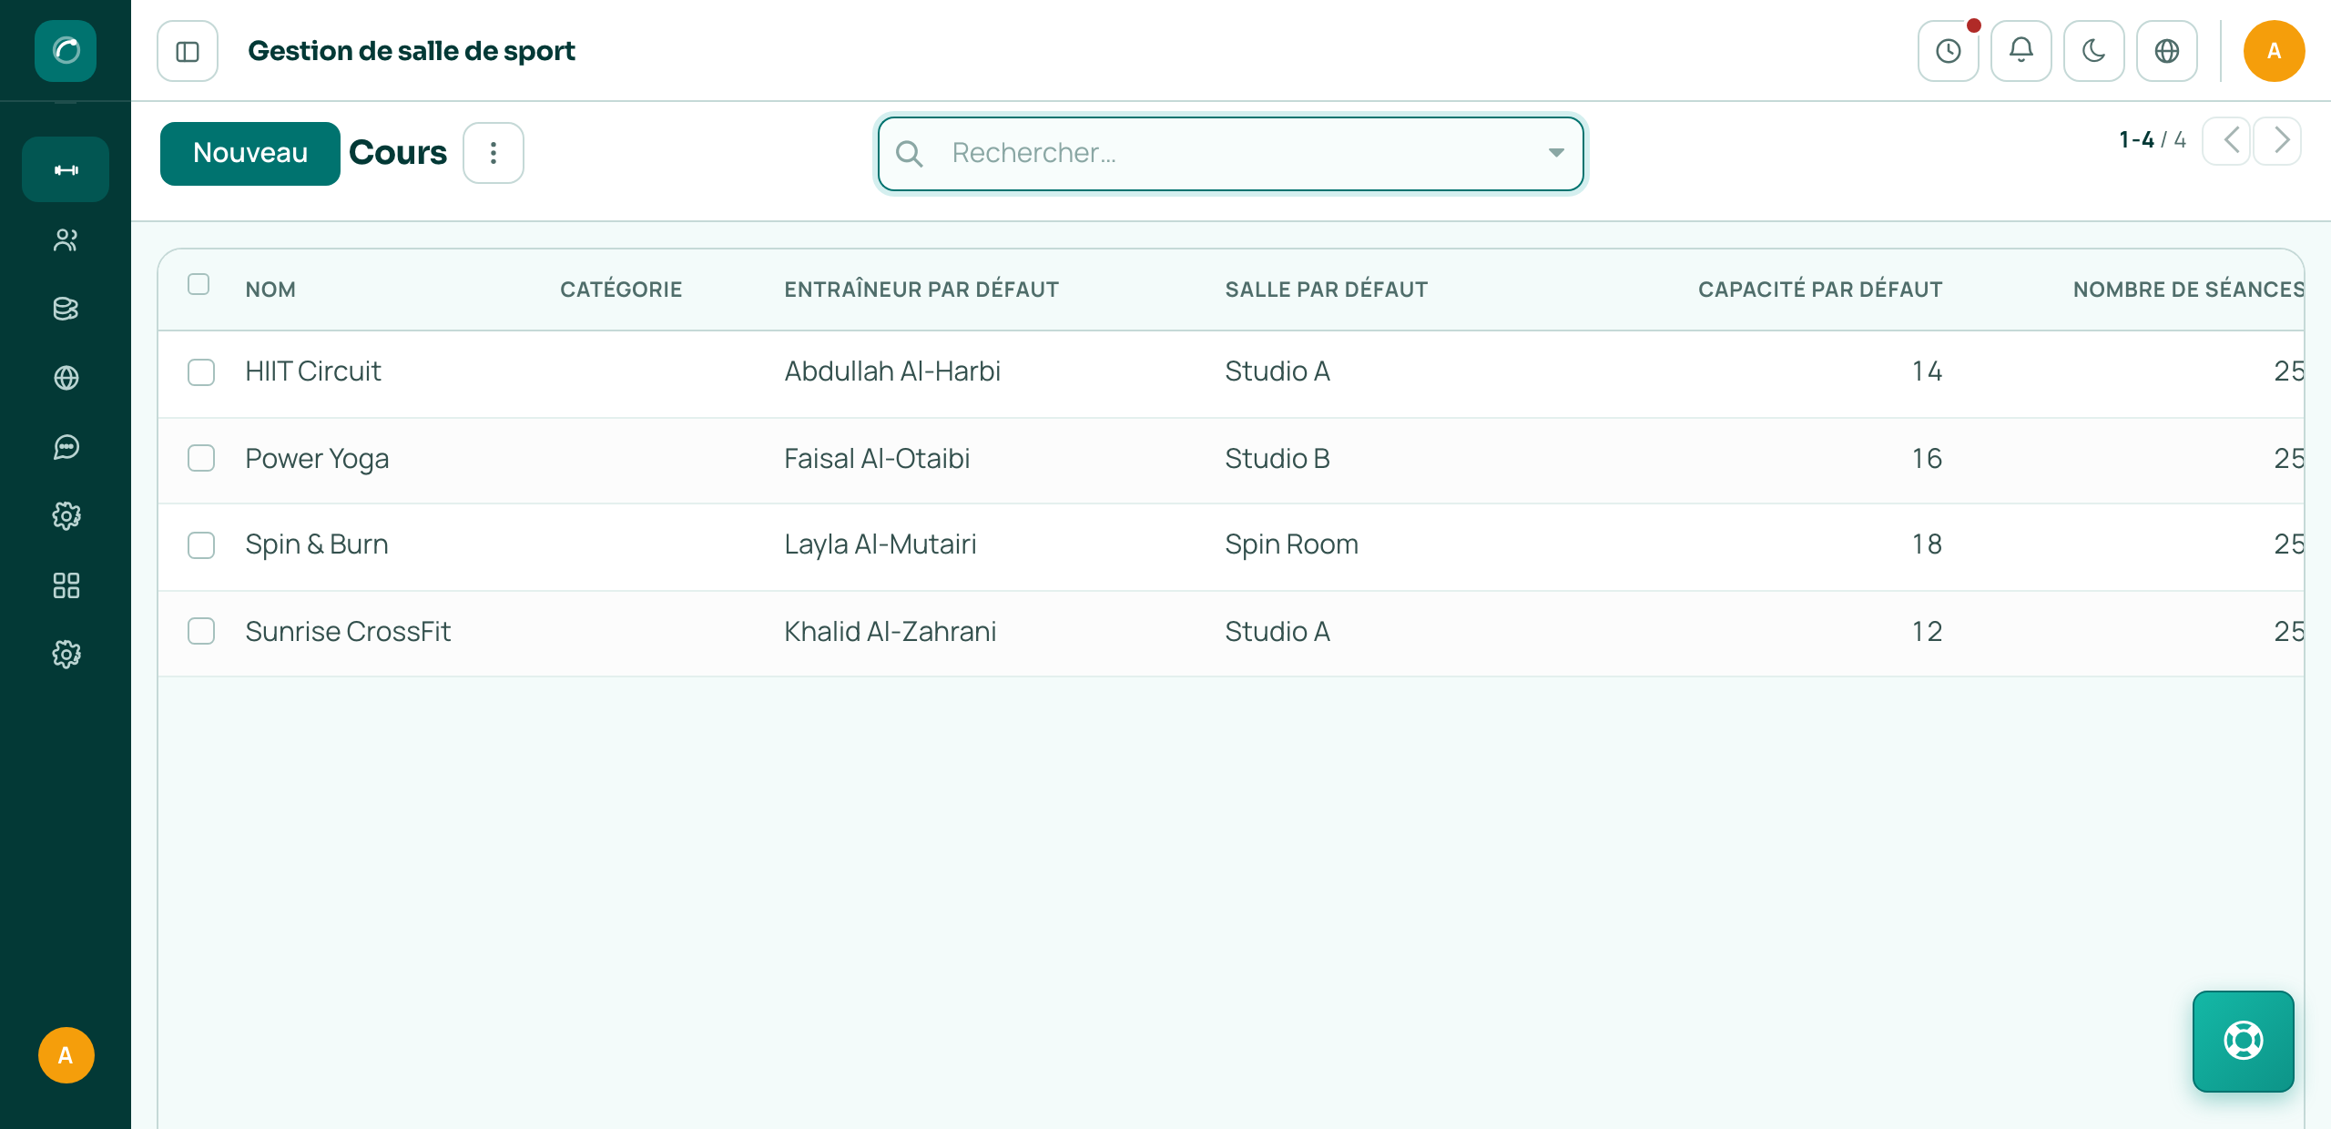Sort by CAPACITÉ PAR DÉFAUT column header
The image size is (2331, 1129).
click(1819, 290)
